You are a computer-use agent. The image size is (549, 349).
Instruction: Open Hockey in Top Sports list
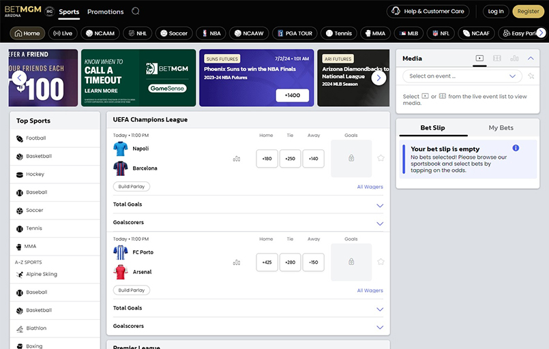pyautogui.click(x=55, y=174)
